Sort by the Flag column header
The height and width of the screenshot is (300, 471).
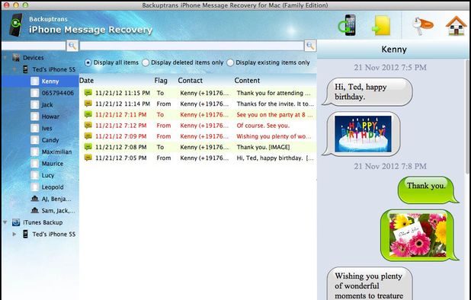tap(161, 81)
